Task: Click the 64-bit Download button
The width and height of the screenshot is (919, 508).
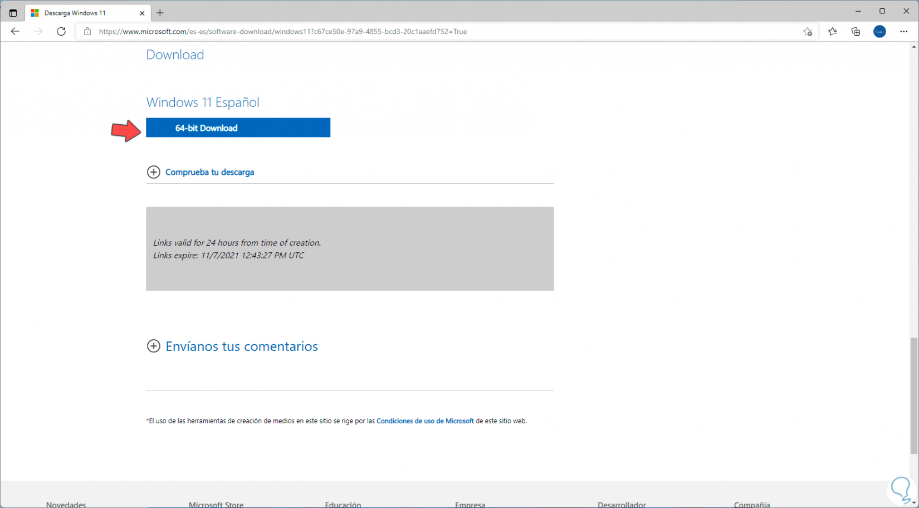Action: 238,128
